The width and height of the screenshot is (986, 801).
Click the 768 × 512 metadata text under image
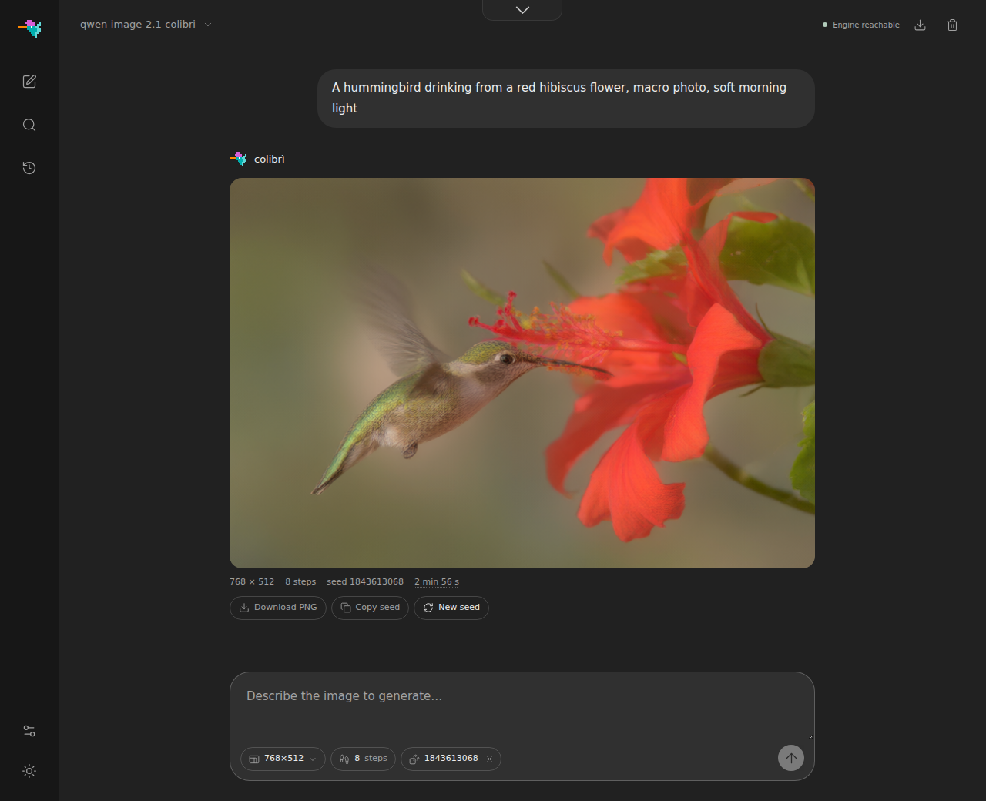pos(252,581)
